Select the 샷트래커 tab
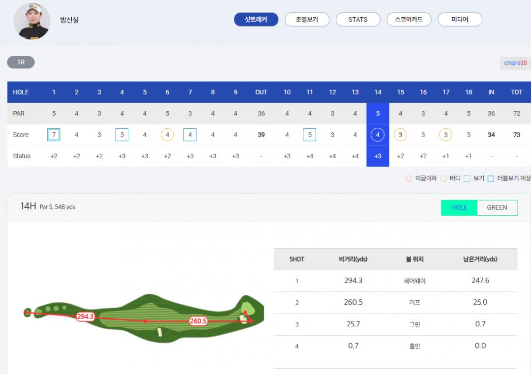The height and width of the screenshot is (374, 531). pos(256,20)
